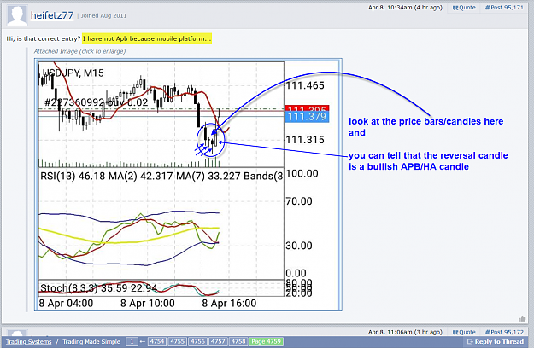Enlarge the attached USDJPY M15 chart image
This screenshot has width=534, height=348.
(x=188, y=184)
